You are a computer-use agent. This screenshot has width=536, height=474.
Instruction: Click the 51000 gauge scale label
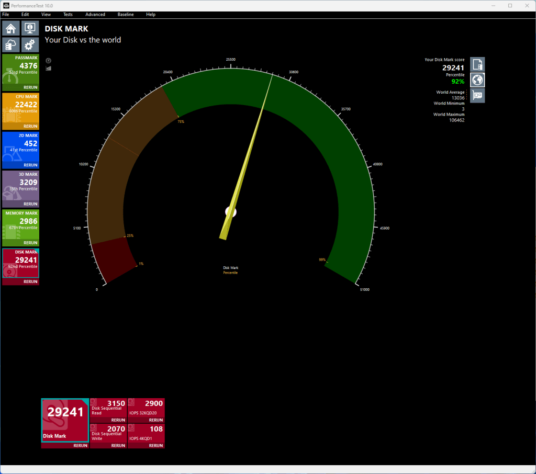click(x=365, y=290)
